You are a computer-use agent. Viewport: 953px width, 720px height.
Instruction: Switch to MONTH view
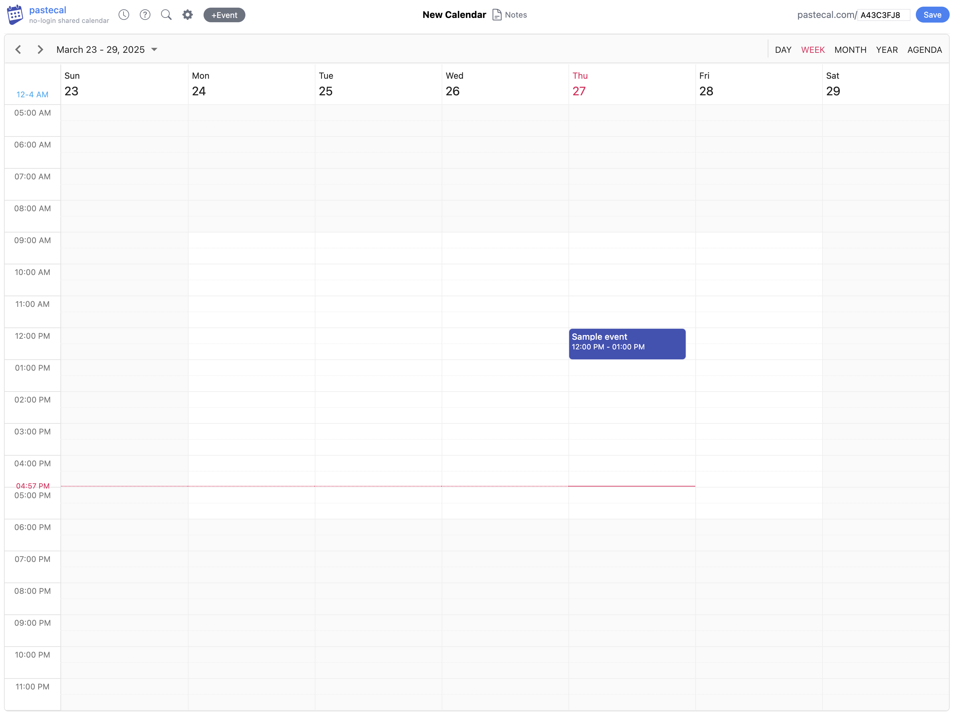[x=850, y=49]
